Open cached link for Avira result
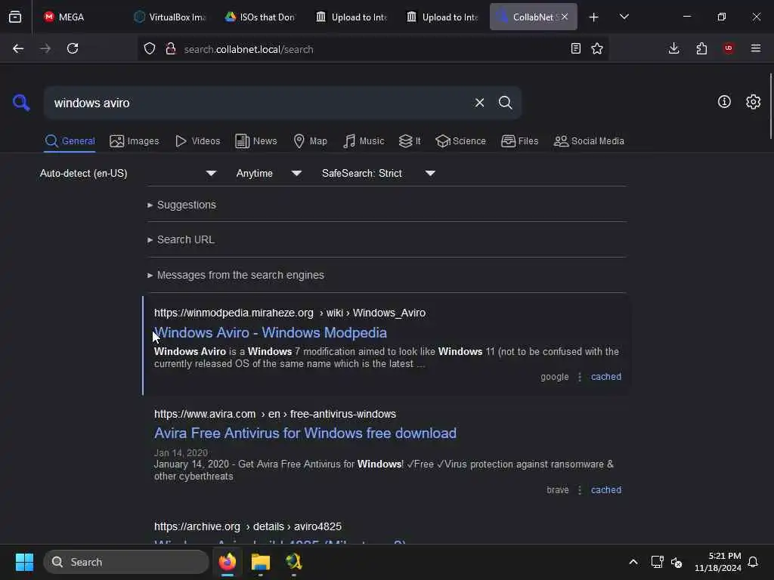 [605, 489]
